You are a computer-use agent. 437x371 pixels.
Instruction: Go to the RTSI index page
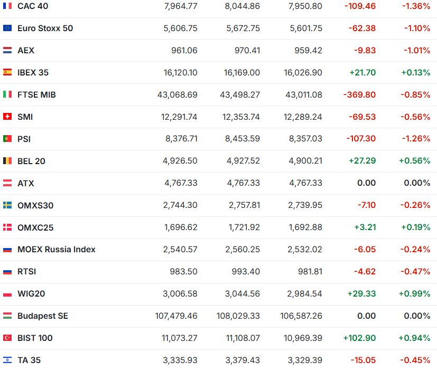click(26, 271)
